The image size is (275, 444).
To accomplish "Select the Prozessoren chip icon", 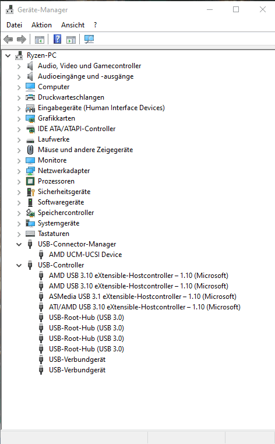I will pyautogui.click(x=30, y=181).
